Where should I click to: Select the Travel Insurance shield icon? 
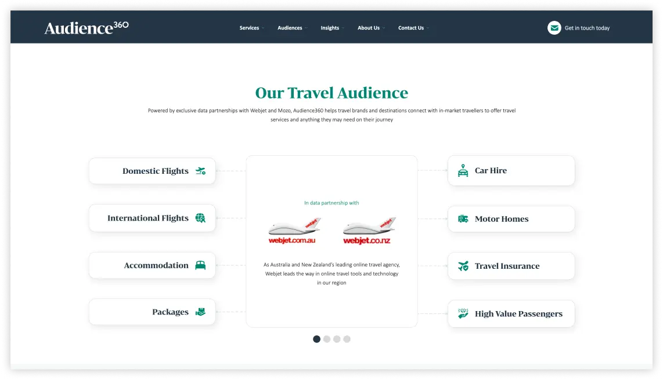463,265
